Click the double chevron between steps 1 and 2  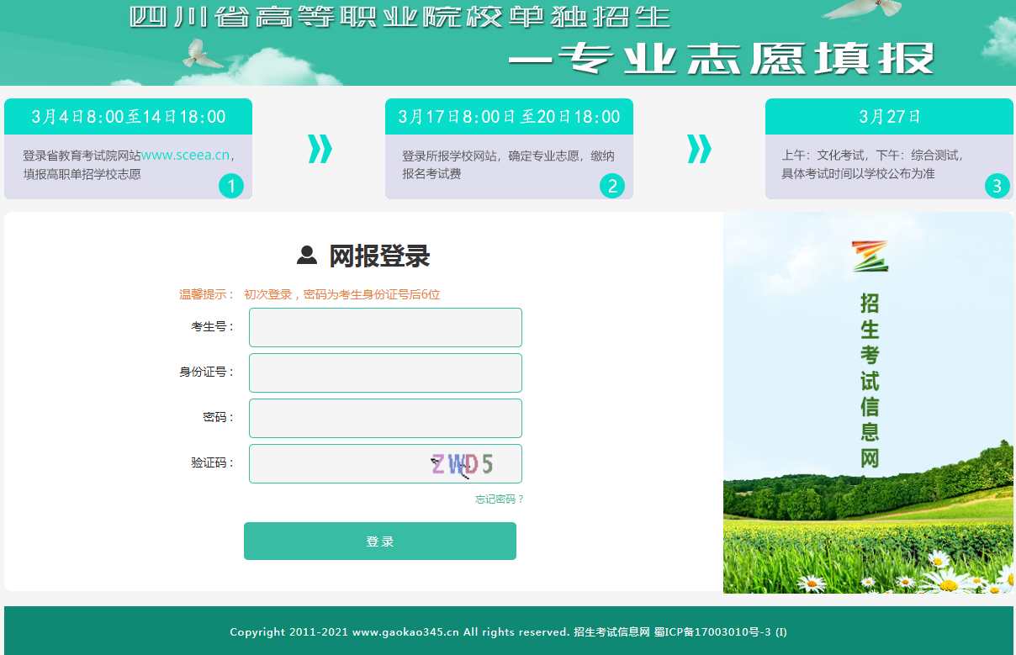320,149
